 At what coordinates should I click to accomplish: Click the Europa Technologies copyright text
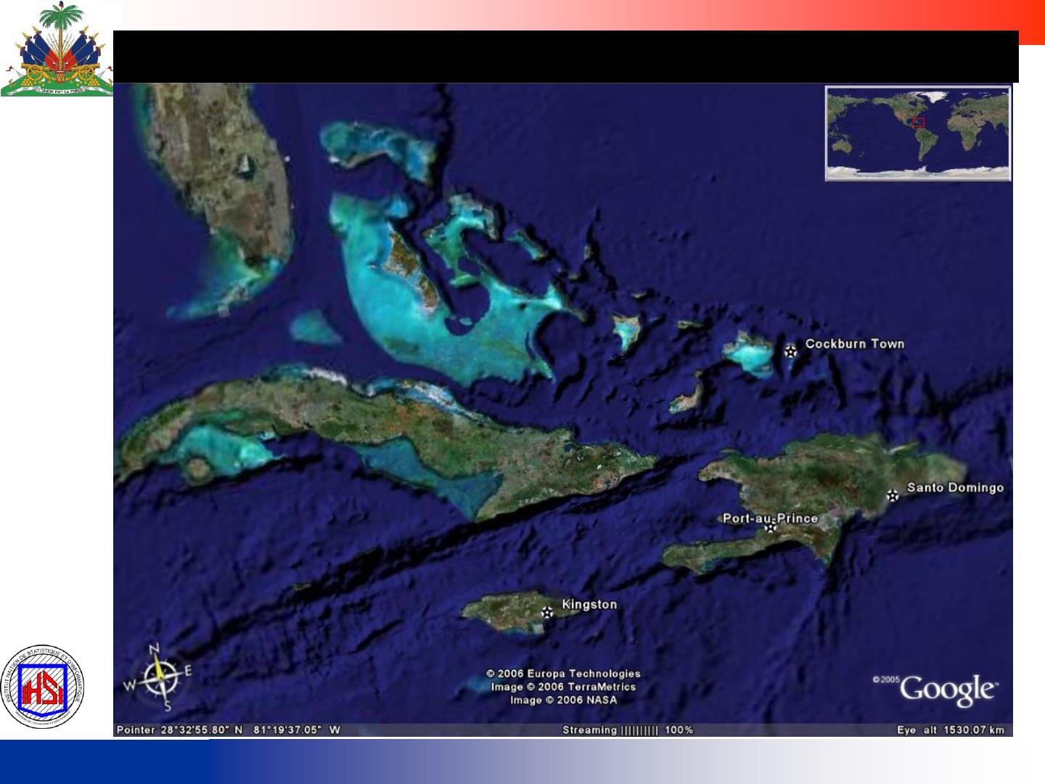(x=563, y=674)
